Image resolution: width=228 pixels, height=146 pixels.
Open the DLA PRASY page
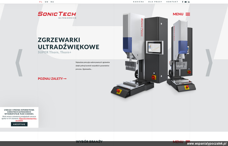pos(155,2)
